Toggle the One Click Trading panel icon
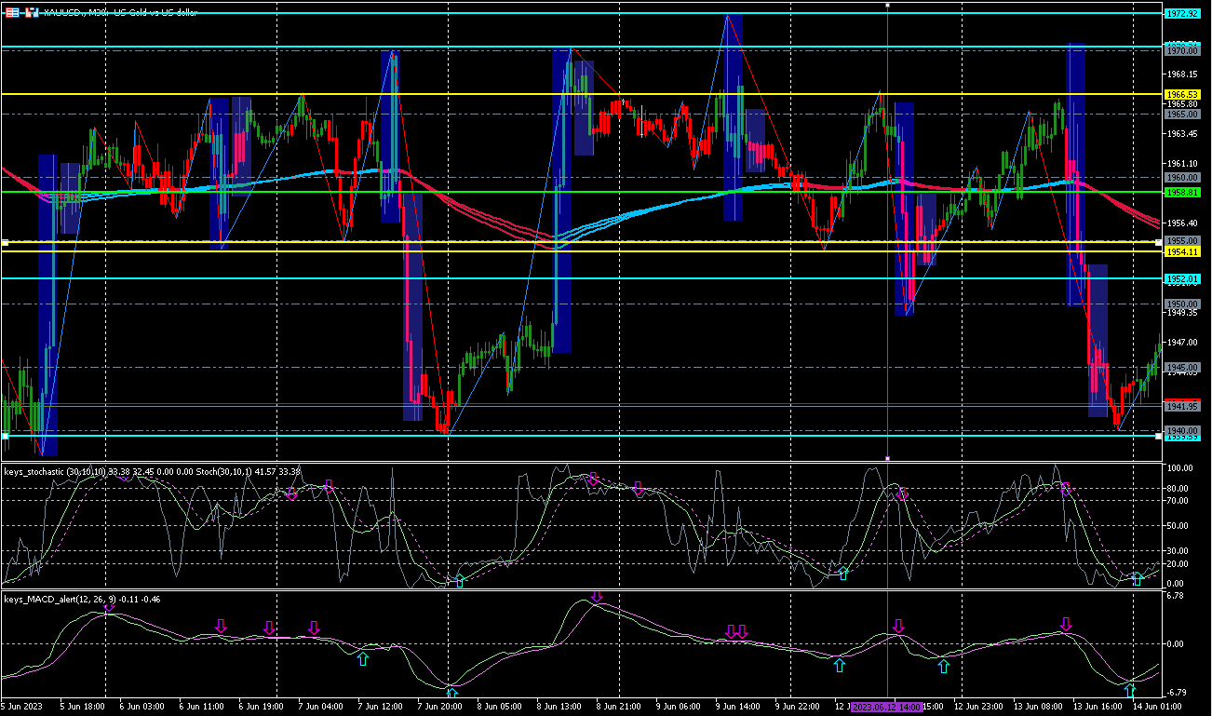1212x716 pixels. click(x=30, y=12)
